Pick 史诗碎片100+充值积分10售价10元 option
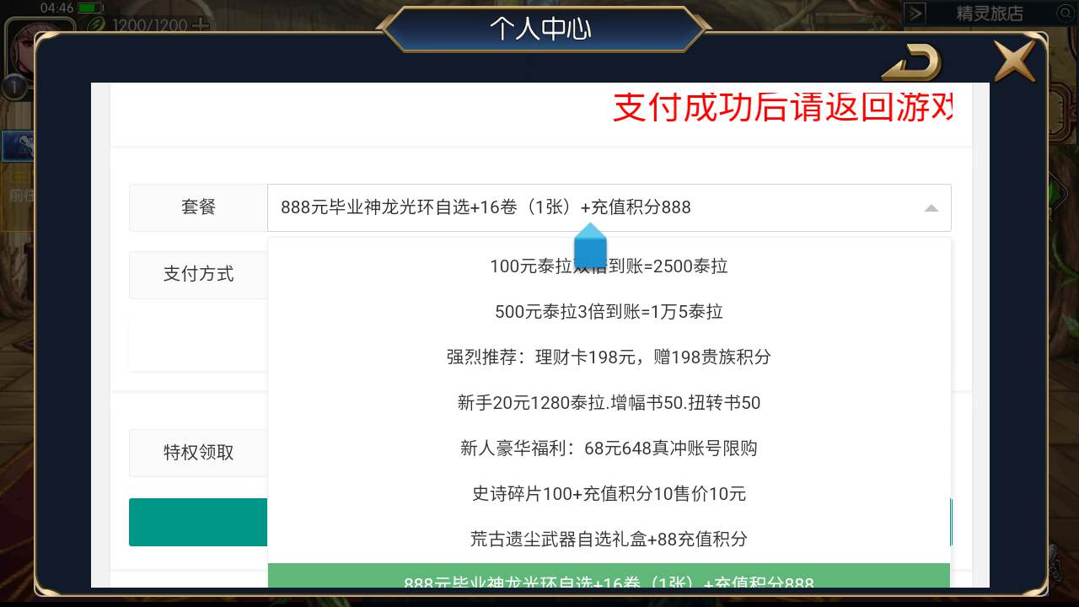 pos(609,494)
